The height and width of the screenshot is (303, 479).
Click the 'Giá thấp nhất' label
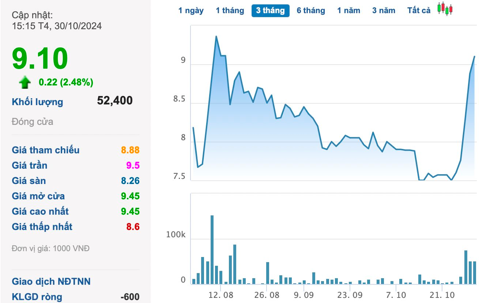coord(42,227)
